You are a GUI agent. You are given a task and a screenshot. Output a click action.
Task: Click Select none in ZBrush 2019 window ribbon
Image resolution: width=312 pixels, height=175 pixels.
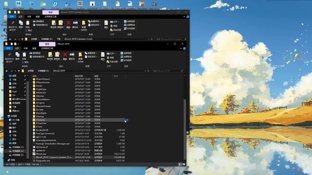[x=126, y=57]
